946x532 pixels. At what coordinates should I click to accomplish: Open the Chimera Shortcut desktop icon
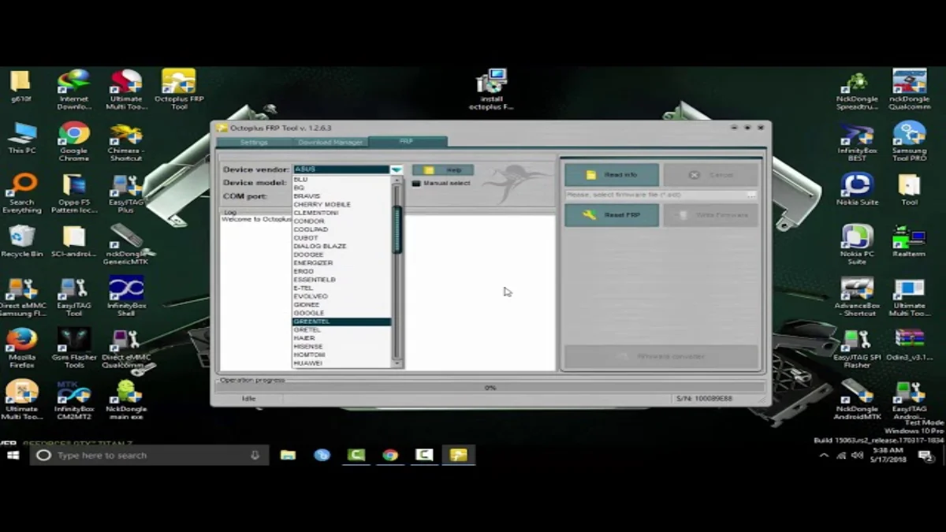[126, 141]
